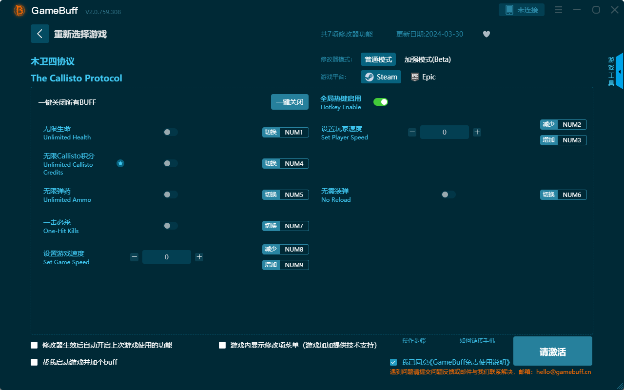
Task: Increase game speed with plus button
Action: (x=199, y=257)
